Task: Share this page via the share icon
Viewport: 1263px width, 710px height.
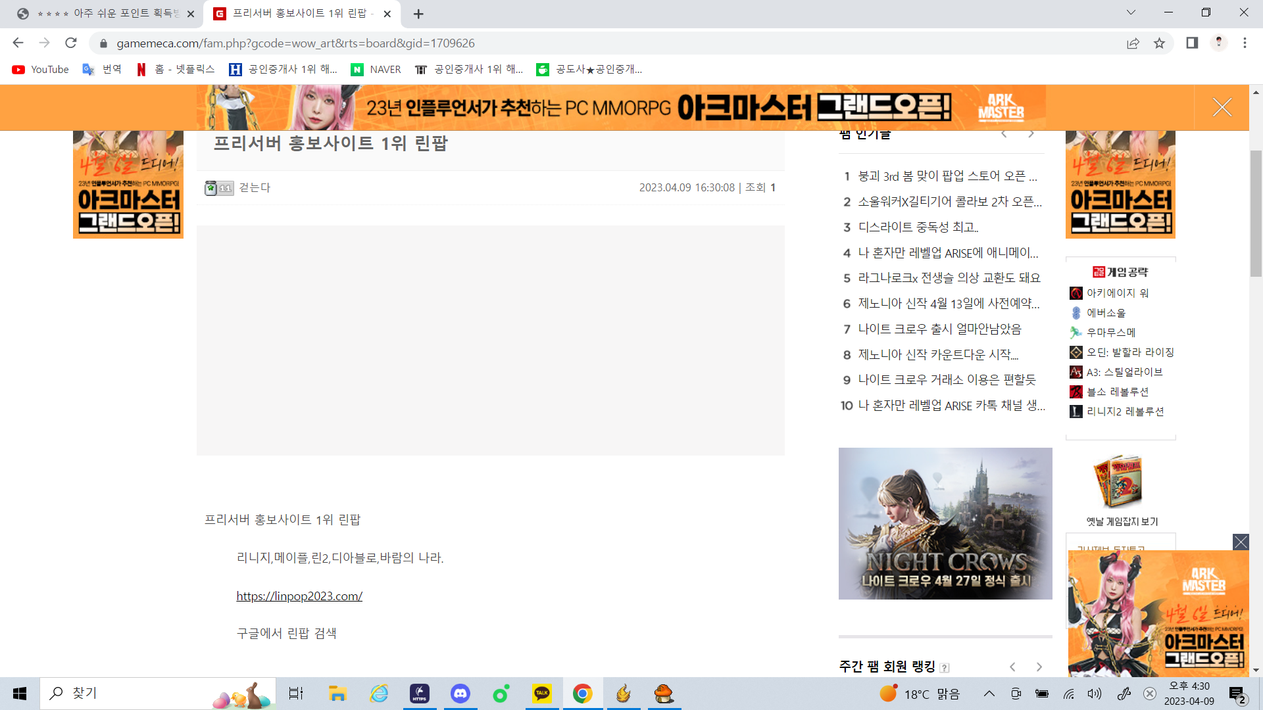Action: tap(1133, 43)
